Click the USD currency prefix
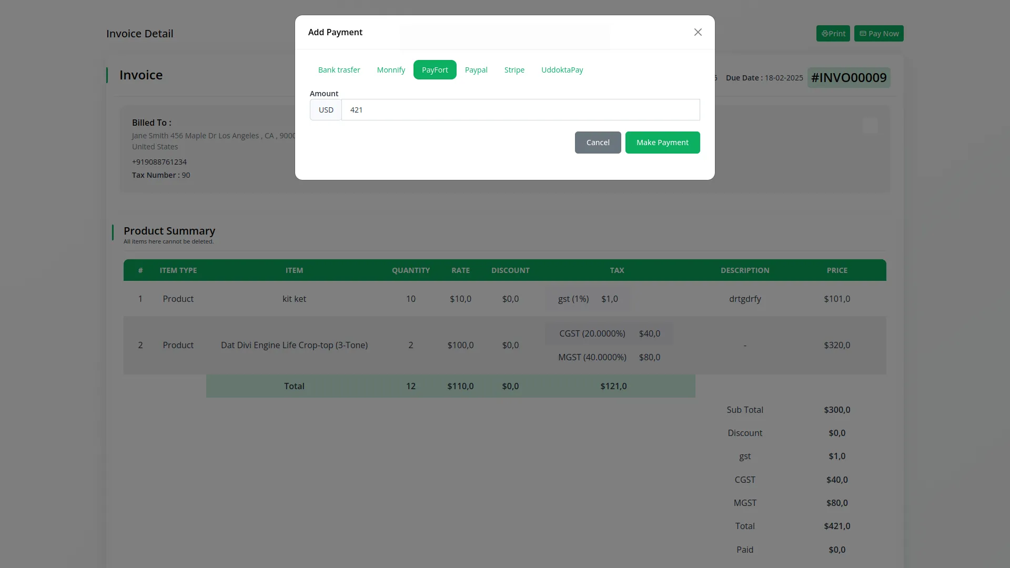The image size is (1010, 568). 326,109
